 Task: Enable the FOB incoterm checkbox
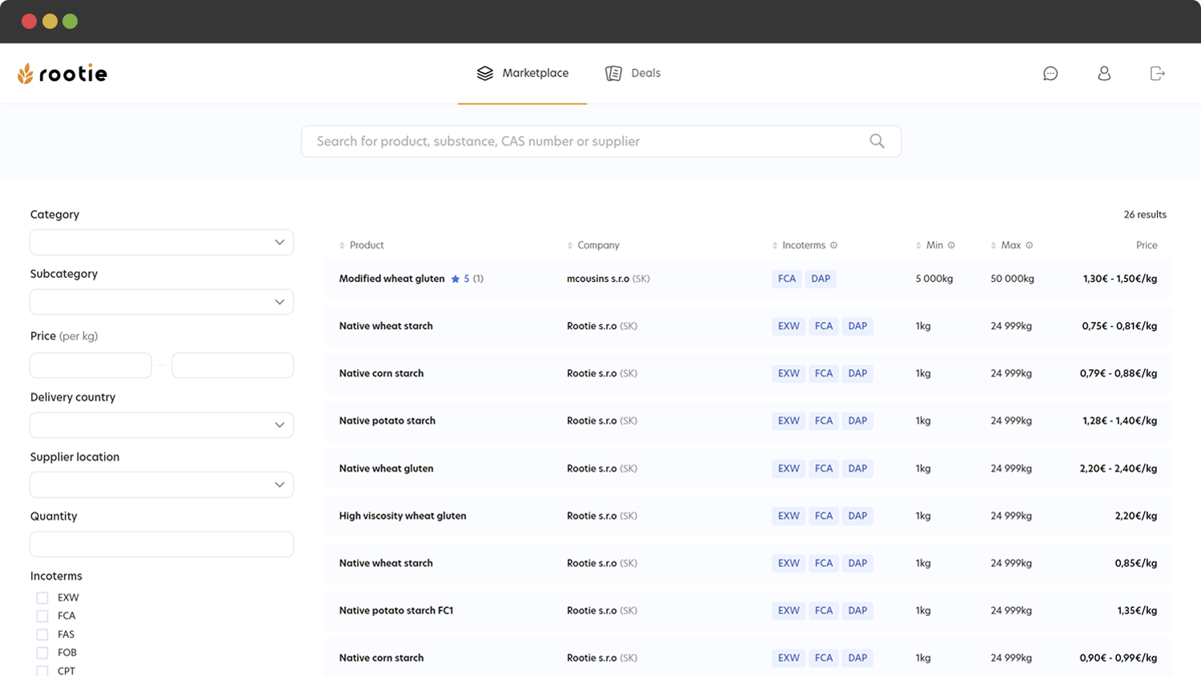click(42, 653)
